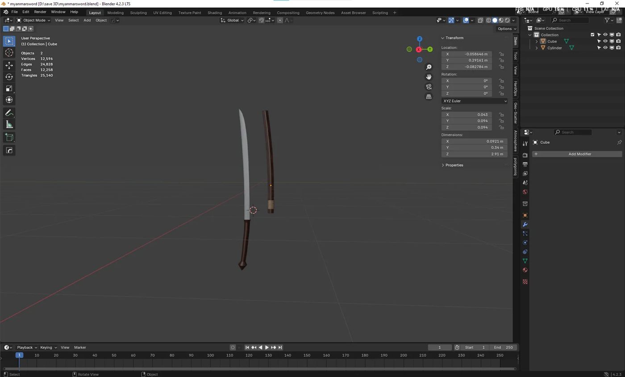Jump to the last frame
Image resolution: width=625 pixels, height=377 pixels.
coord(280,348)
